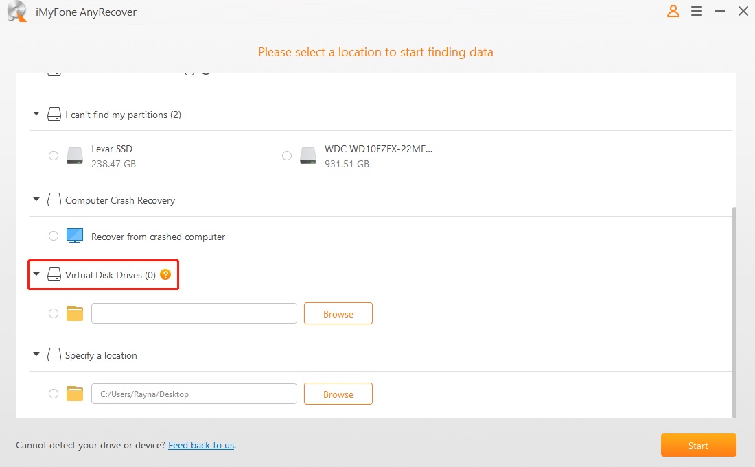Click the C:/Users/Rayna/Desktop path field
Screen dimensions: 755x467
194,393
